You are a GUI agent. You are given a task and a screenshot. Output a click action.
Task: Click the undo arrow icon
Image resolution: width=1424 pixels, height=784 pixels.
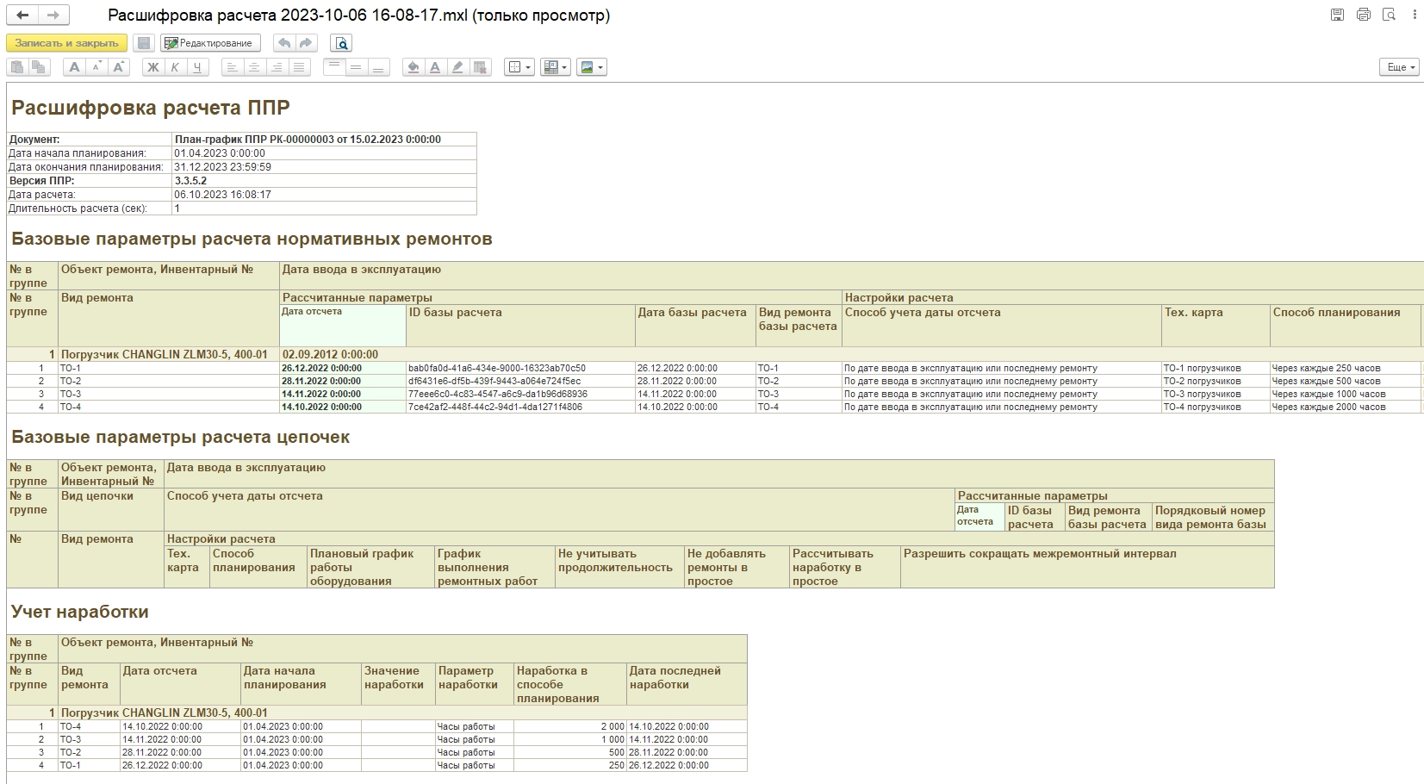[x=283, y=43]
